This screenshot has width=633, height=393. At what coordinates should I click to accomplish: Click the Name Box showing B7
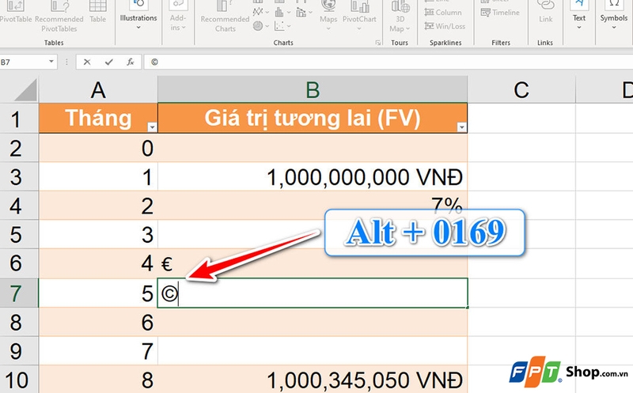pyautogui.click(x=24, y=62)
